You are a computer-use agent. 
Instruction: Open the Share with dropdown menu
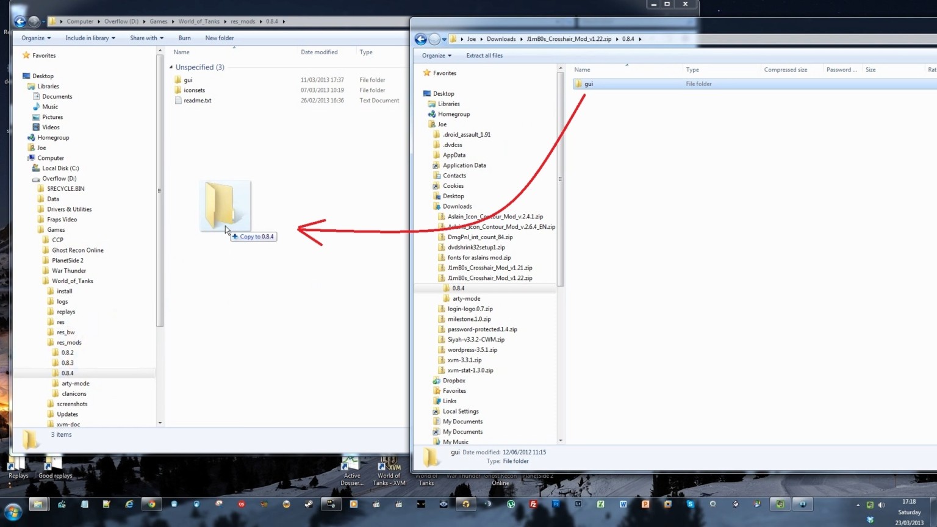146,38
